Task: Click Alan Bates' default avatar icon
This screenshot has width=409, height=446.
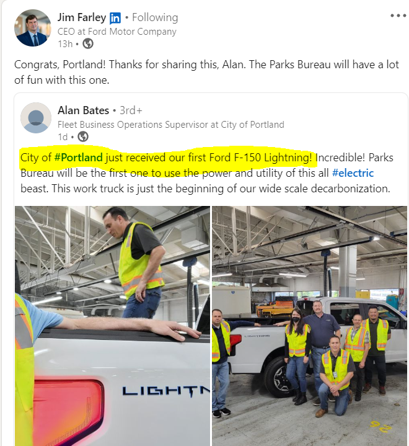Action: [x=36, y=118]
